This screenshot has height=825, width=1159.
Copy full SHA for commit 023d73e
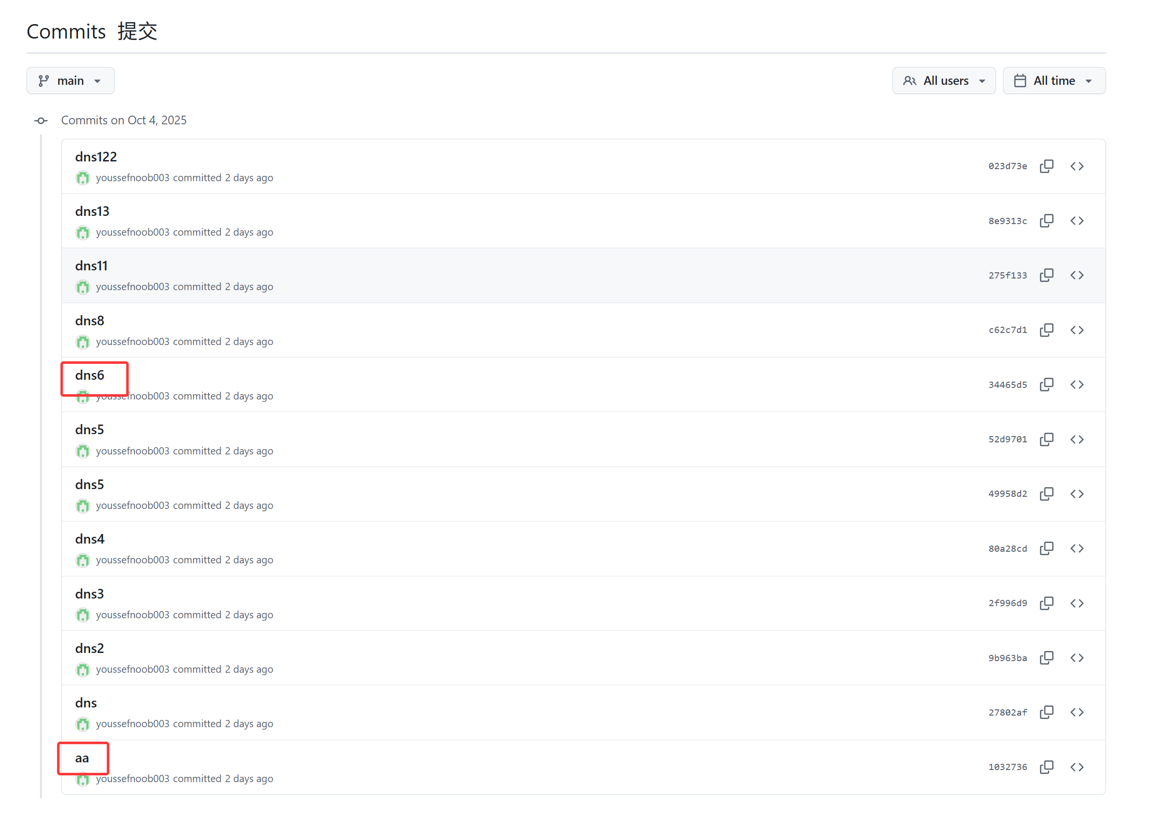pos(1046,166)
